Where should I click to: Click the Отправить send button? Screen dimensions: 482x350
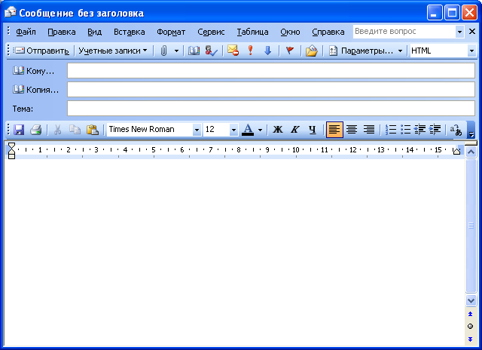click(x=42, y=51)
